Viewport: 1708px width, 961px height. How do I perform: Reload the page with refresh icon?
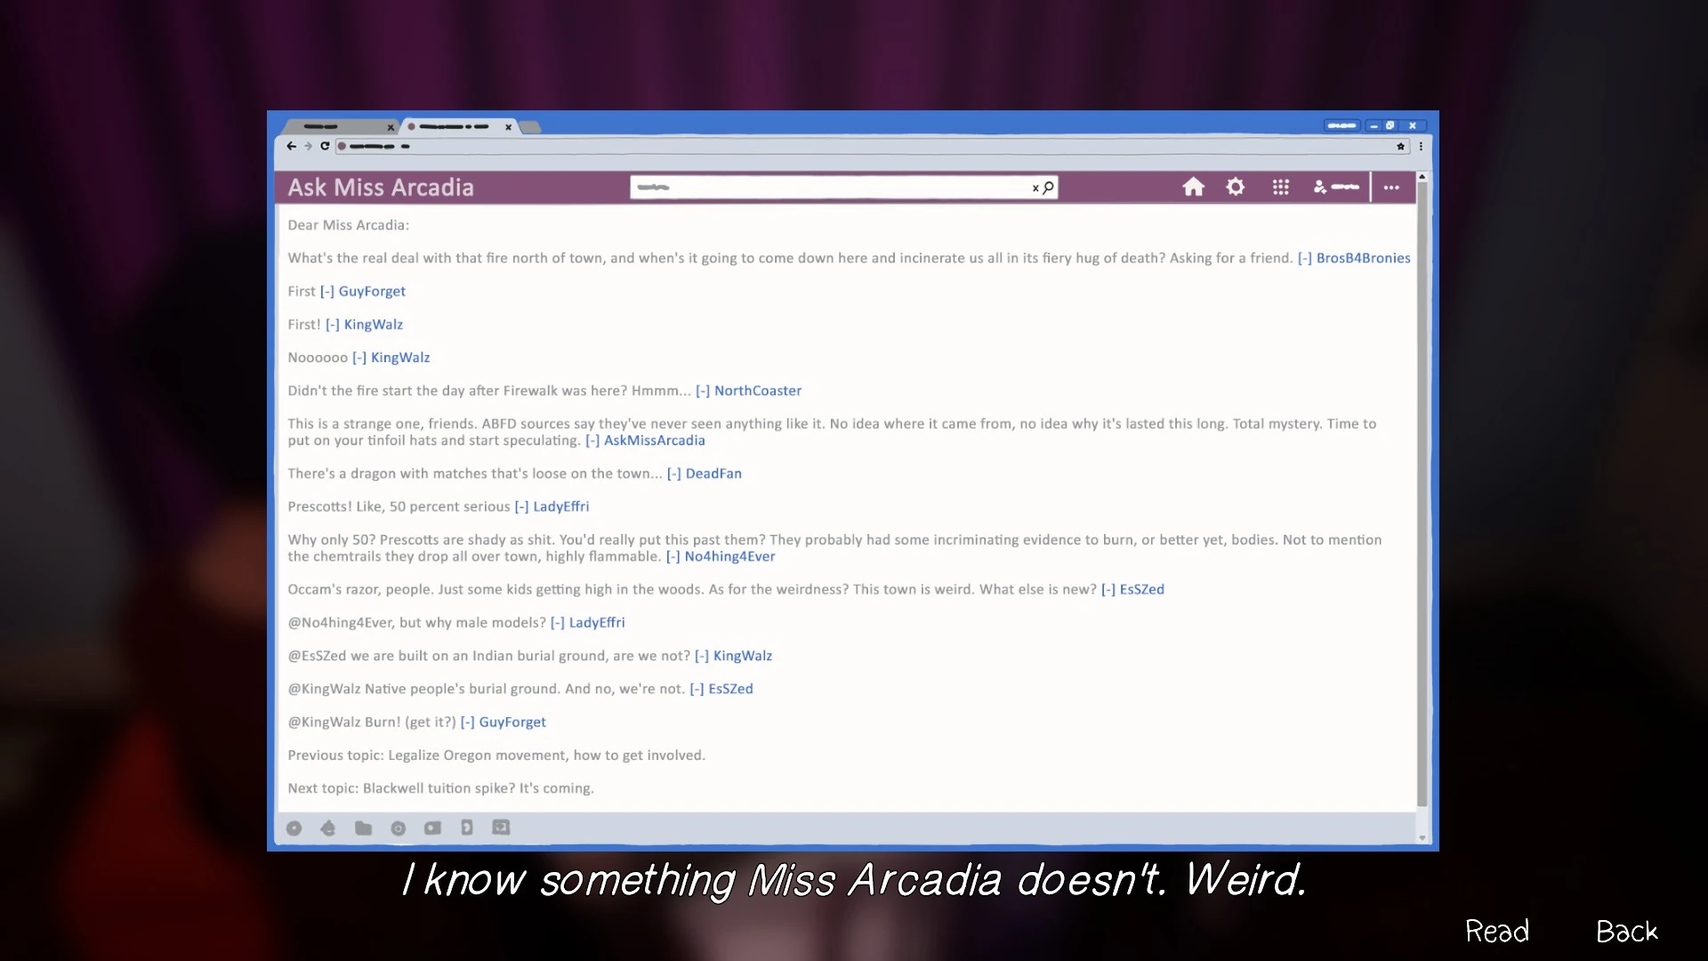(325, 146)
